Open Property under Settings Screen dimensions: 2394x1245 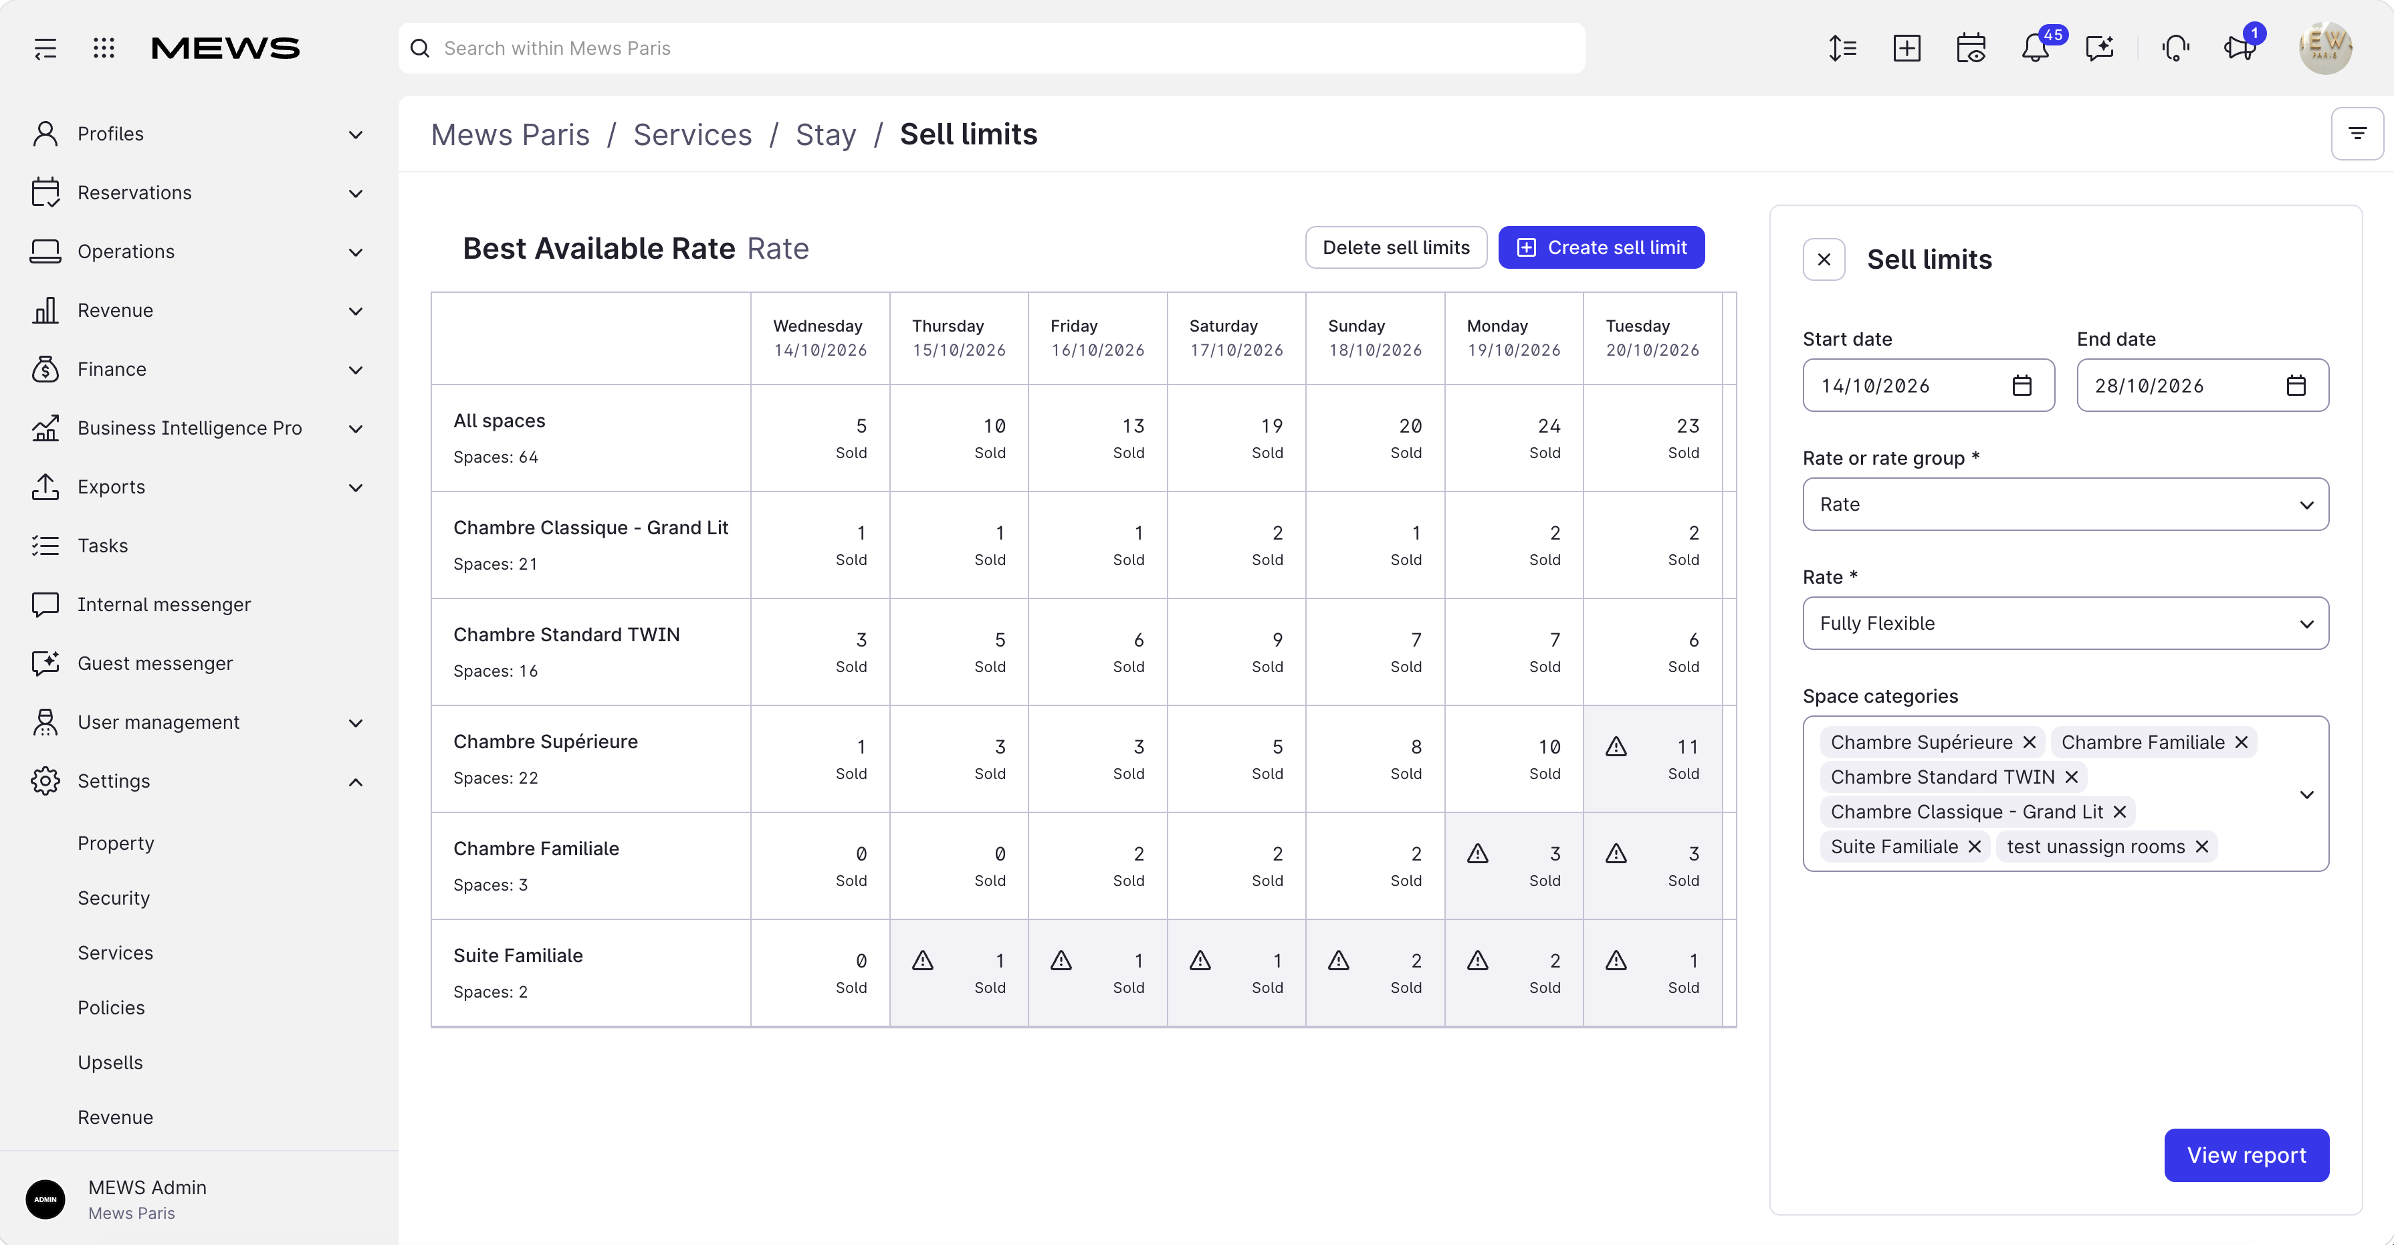116,844
